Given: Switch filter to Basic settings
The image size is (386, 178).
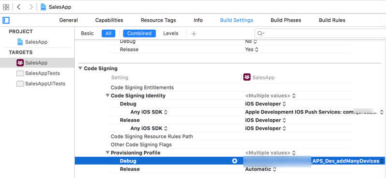Looking at the screenshot, I should click(87, 33).
